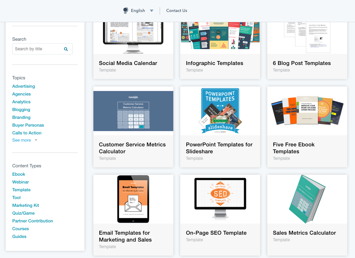Open the Customer Service Metrics Calculator thumbnail
This screenshot has height=258, width=355.
133,111
